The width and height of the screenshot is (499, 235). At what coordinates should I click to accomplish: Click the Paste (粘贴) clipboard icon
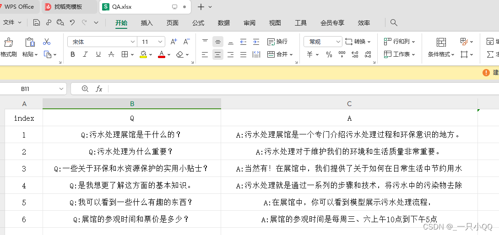tap(30, 42)
